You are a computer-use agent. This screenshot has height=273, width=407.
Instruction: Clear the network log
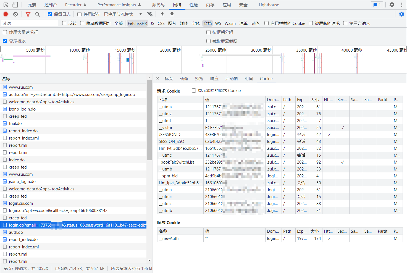point(15,14)
